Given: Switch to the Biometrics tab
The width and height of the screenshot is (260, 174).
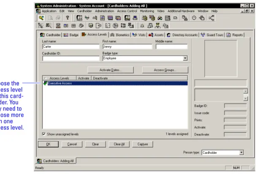Looking at the screenshot, I should tap(120, 35).
